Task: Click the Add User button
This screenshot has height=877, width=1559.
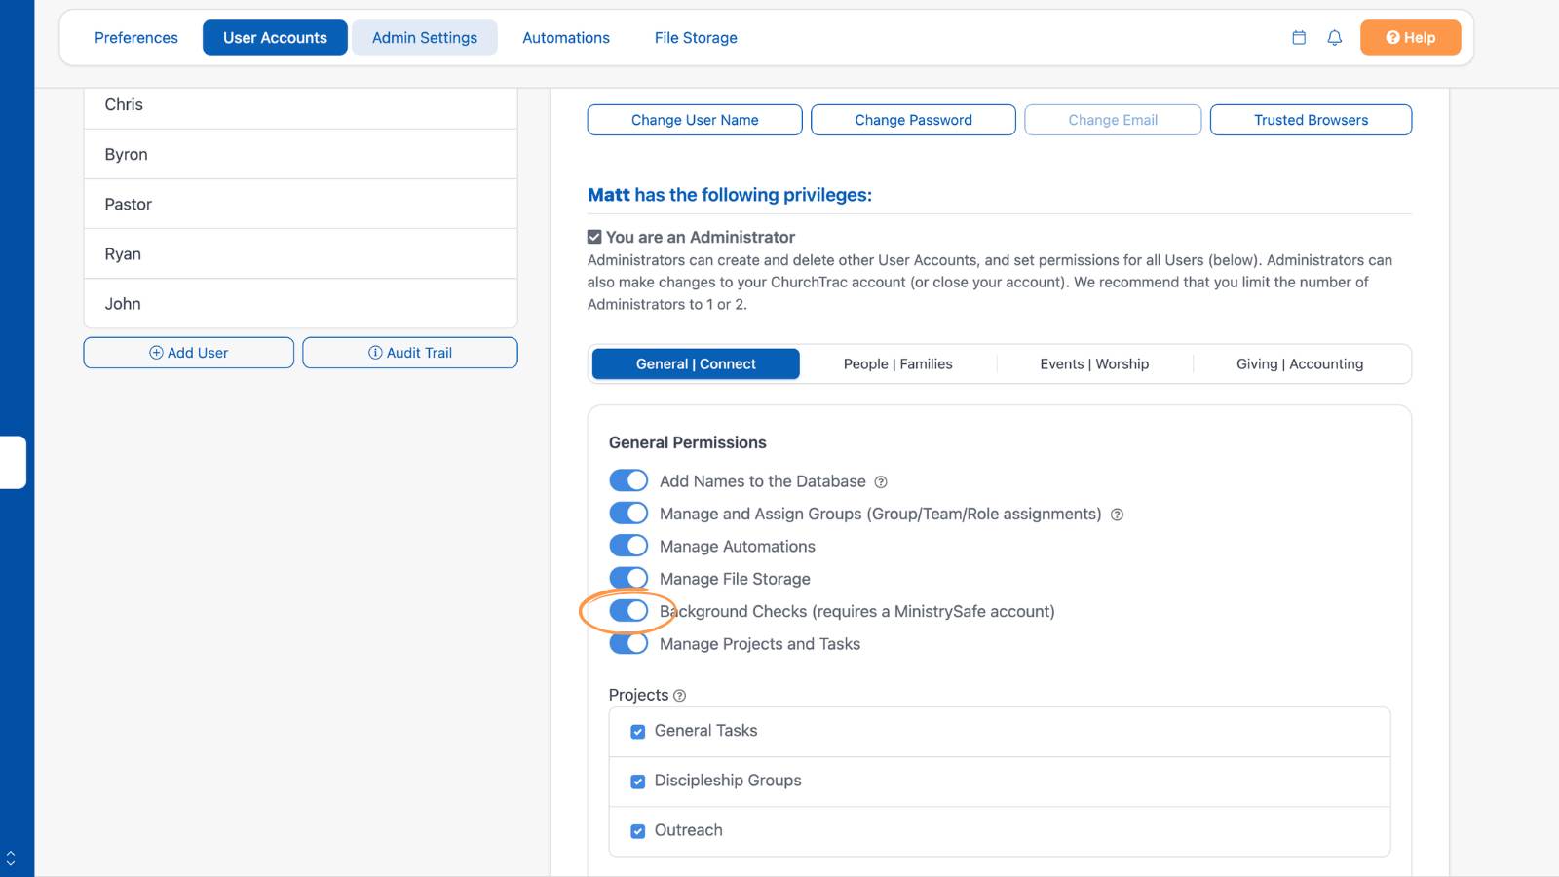Action: pyautogui.click(x=188, y=353)
